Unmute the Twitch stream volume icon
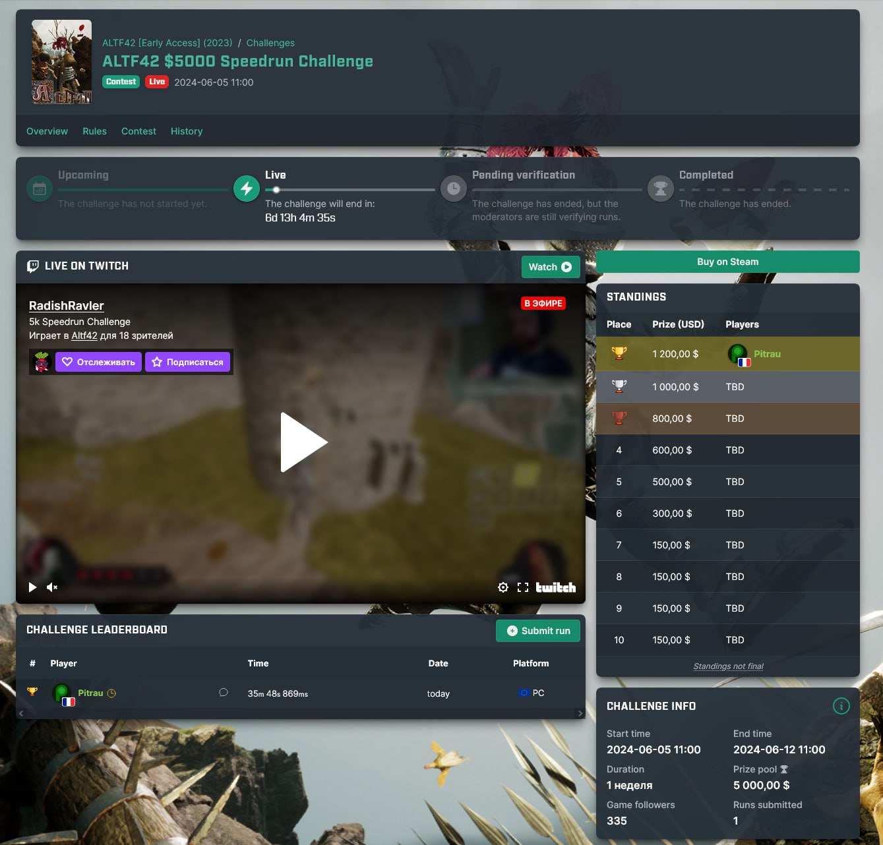The height and width of the screenshot is (845, 883). (x=52, y=587)
